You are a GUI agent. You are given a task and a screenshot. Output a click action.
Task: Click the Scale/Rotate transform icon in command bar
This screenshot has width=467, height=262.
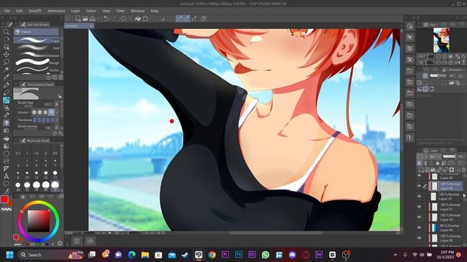(145, 18)
